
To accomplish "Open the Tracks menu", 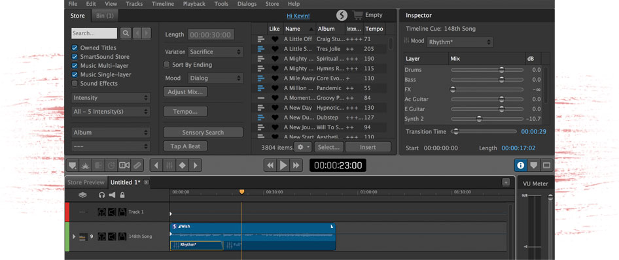I will click(x=134, y=4).
